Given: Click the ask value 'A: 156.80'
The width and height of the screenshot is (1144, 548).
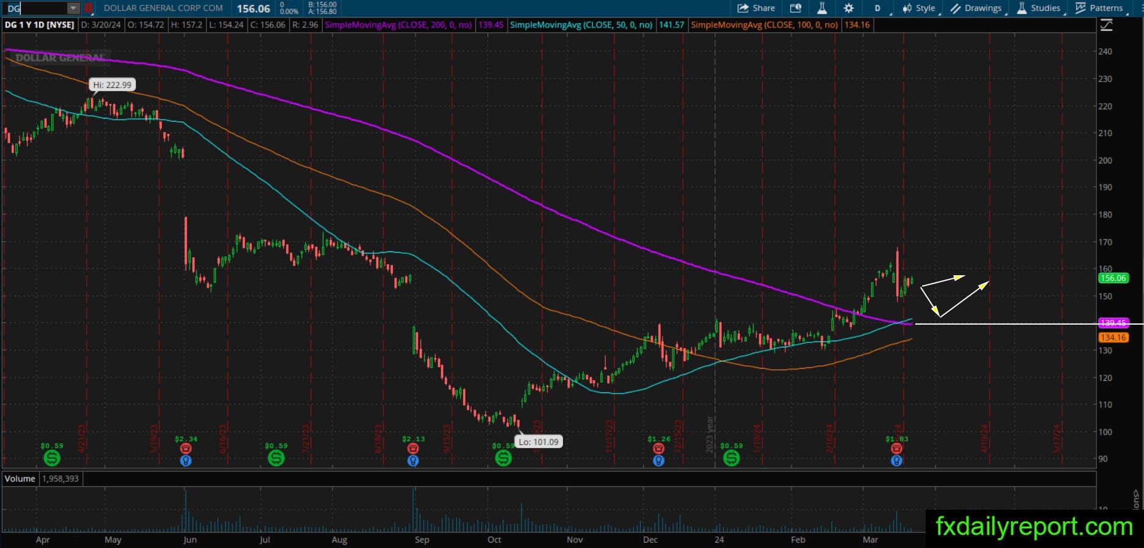Looking at the screenshot, I should tap(323, 12).
